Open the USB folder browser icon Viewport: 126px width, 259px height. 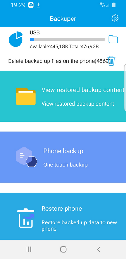pos(113,39)
